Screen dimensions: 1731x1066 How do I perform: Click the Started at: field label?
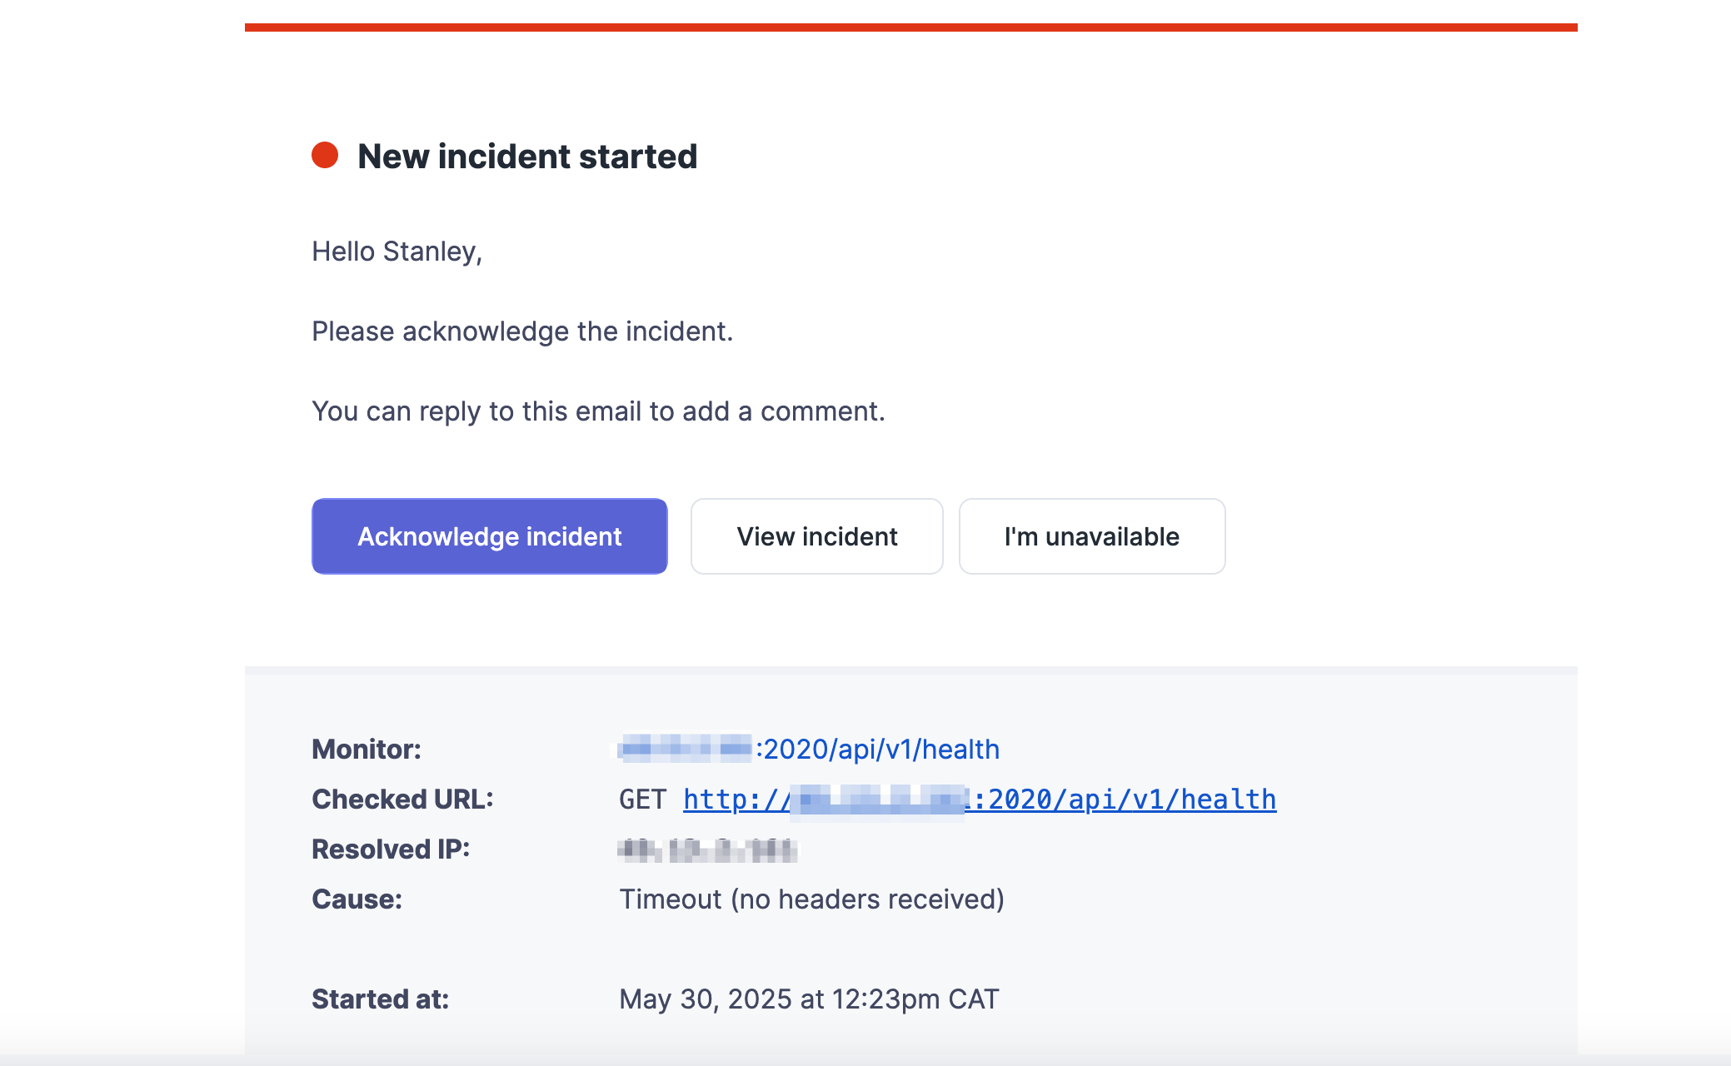pos(380,999)
